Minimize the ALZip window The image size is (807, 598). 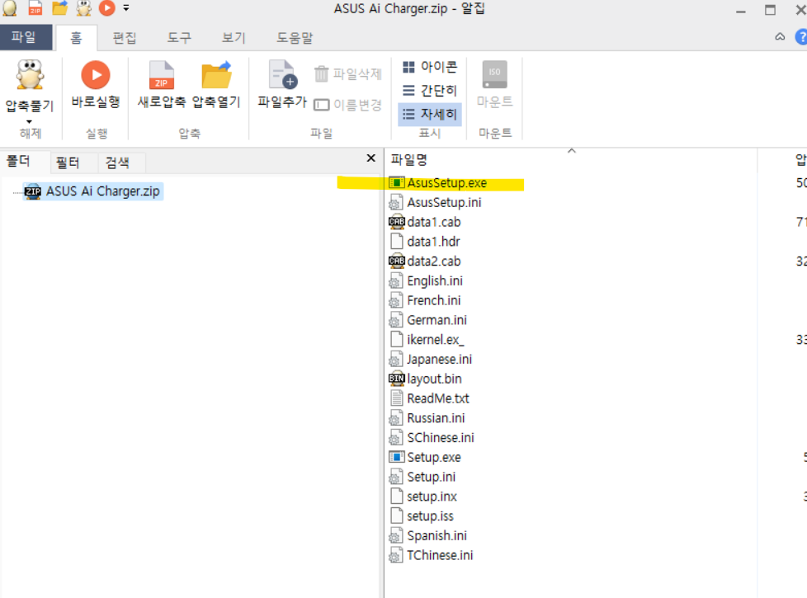(741, 10)
